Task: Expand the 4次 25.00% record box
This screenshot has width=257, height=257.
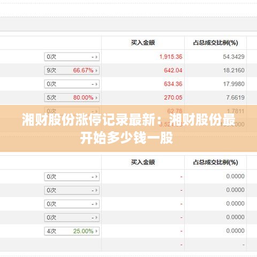Action: click(x=72, y=231)
